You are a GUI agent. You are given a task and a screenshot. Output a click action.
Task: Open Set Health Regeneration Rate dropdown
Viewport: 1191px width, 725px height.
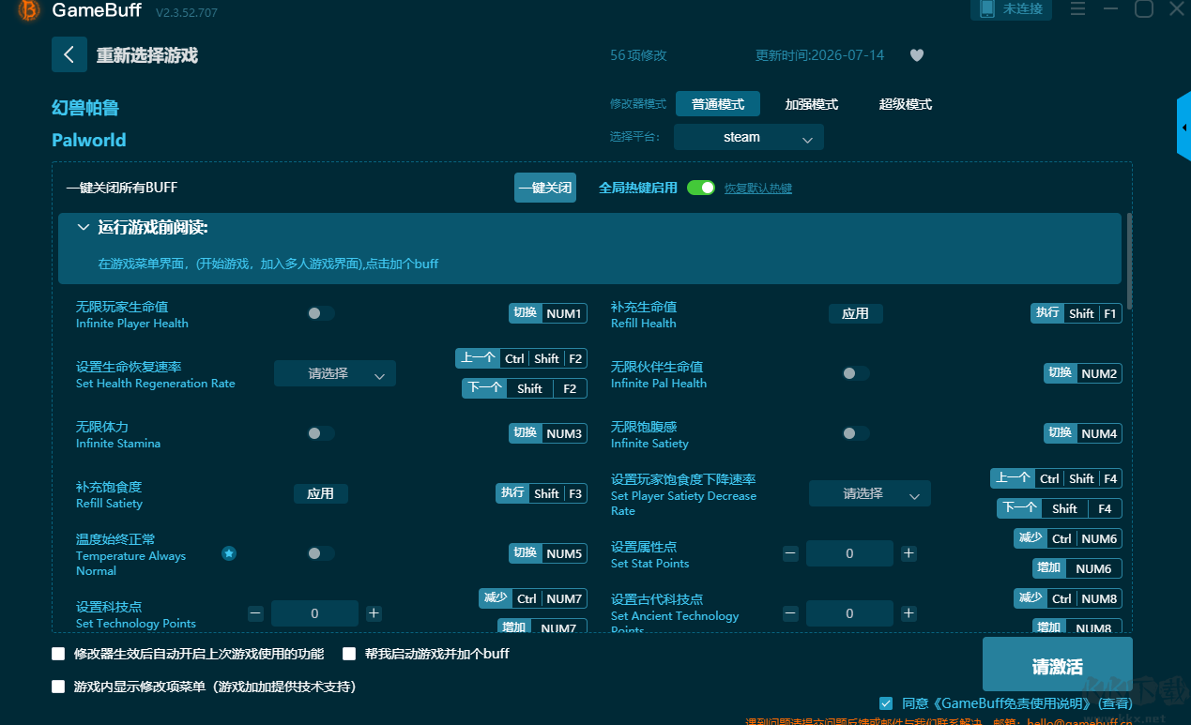click(335, 373)
